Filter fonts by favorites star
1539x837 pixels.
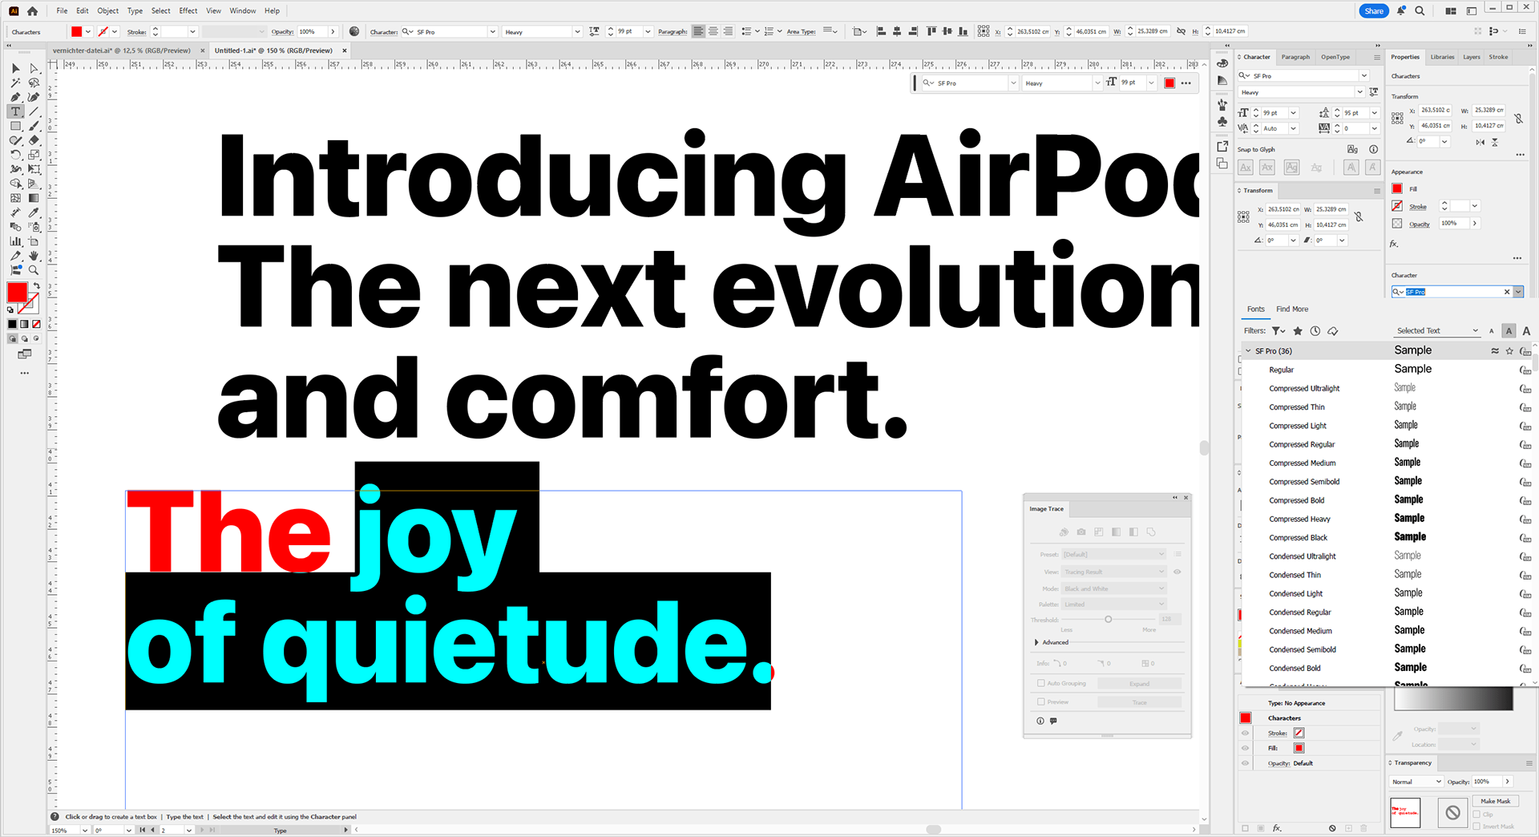(x=1298, y=330)
